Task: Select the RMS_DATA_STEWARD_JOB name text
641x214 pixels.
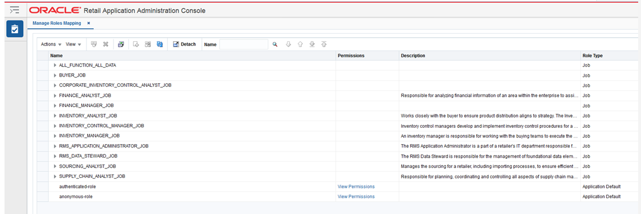Action: (x=89, y=156)
